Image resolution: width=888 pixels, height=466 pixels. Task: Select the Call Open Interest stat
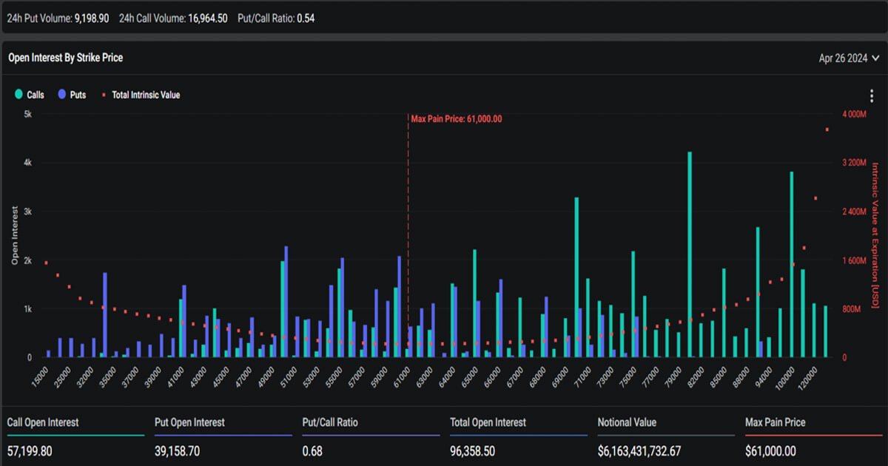43,422
